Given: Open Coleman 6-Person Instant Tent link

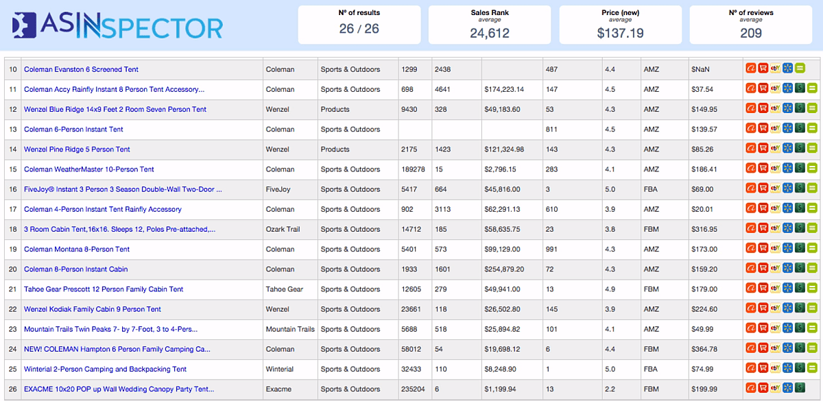Looking at the screenshot, I should (73, 129).
